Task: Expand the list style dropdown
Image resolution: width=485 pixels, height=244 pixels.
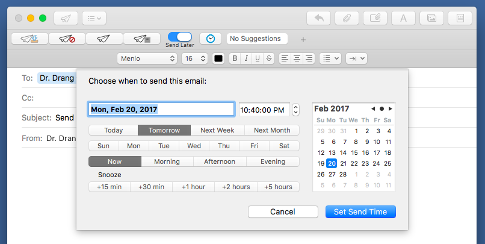Action: [330, 58]
